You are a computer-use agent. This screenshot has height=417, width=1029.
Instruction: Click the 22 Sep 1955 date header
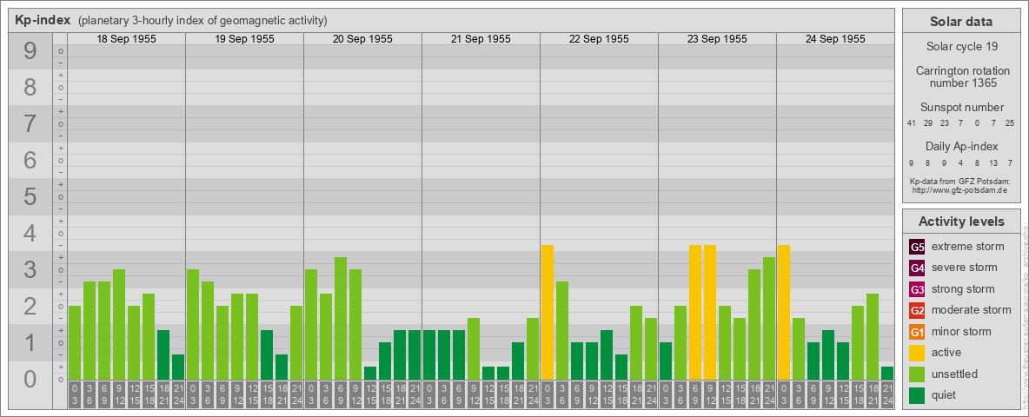point(599,39)
